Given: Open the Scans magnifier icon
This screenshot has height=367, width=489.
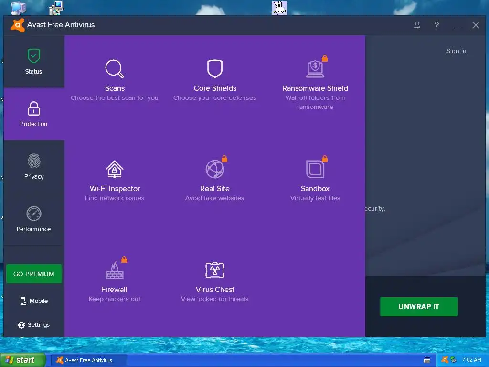Looking at the screenshot, I should [x=115, y=68].
